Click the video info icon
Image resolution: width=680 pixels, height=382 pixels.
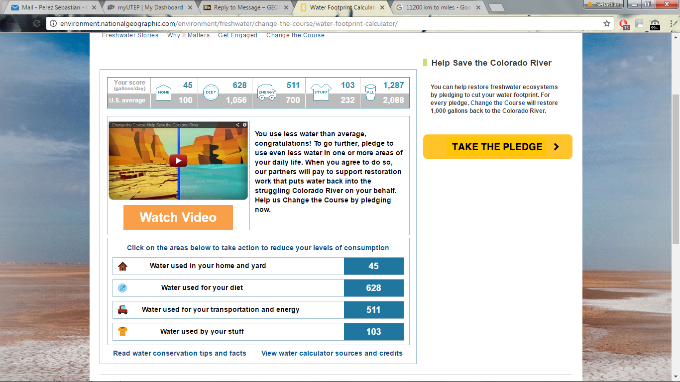pyautogui.click(x=244, y=125)
